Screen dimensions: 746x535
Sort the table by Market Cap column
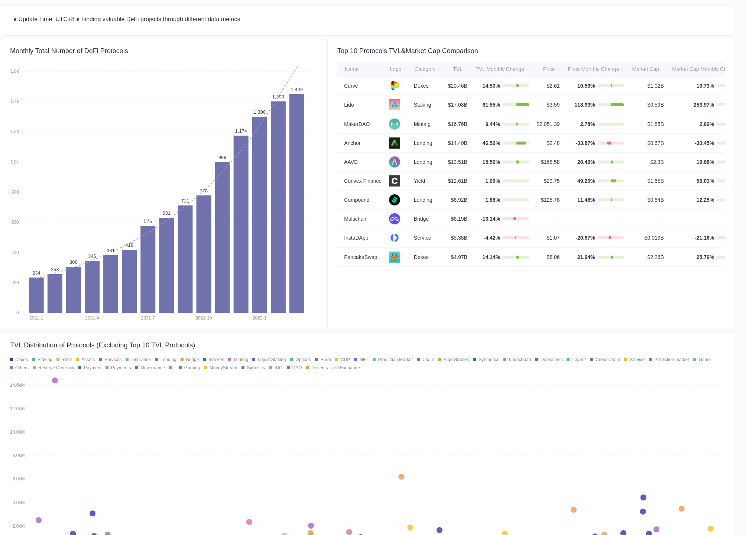click(645, 69)
